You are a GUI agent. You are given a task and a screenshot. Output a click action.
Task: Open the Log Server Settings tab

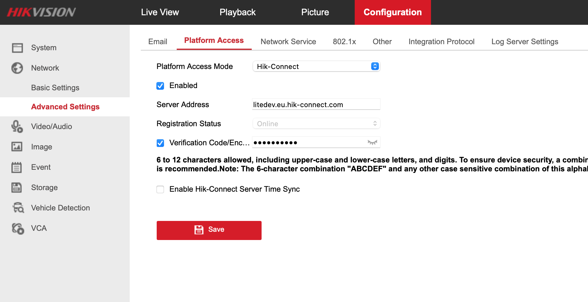[525, 42]
